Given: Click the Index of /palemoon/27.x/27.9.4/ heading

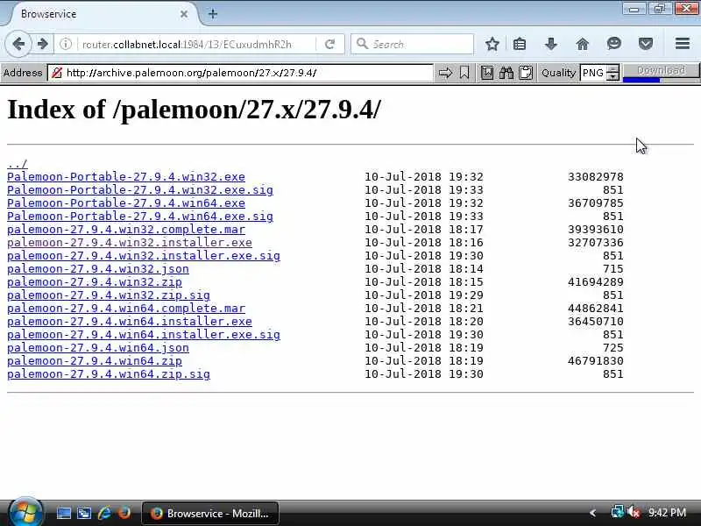Looking at the screenshot, I should tap(194, 109).
